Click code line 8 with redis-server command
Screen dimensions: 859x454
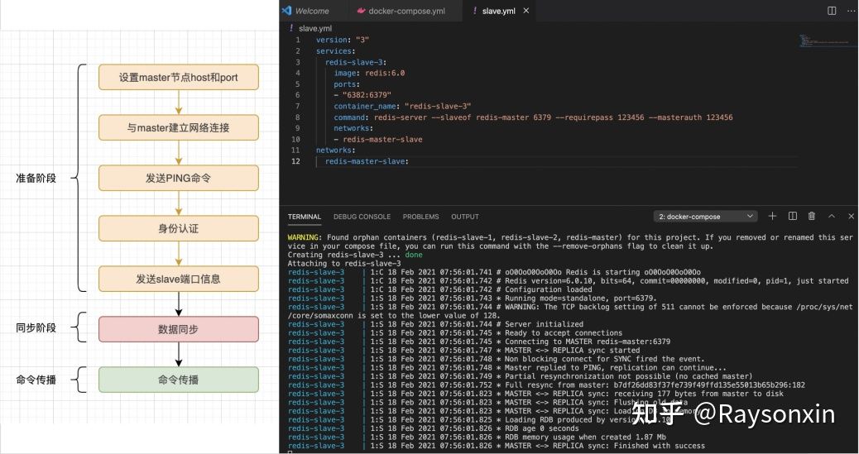(x=533, y=117)
